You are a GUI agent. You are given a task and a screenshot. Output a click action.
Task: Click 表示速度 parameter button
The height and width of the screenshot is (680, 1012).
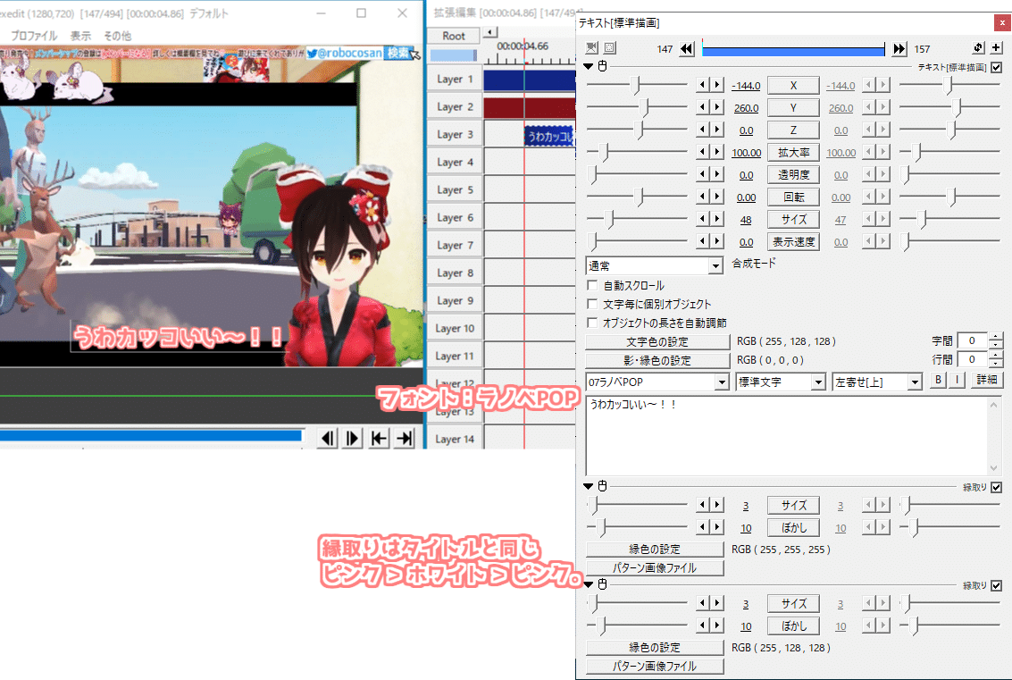pyautogui.click(x=793, y=241)
